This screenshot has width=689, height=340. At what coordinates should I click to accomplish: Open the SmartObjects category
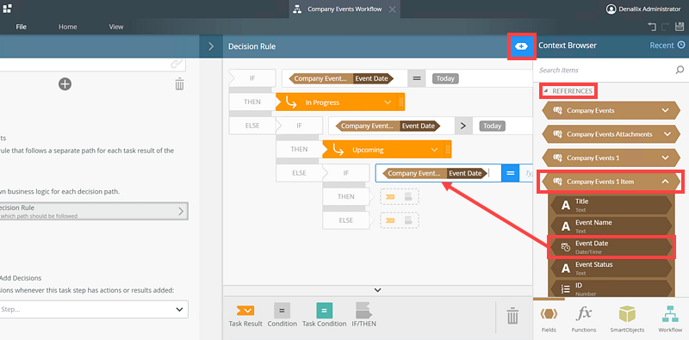click(x=627, y=320)
